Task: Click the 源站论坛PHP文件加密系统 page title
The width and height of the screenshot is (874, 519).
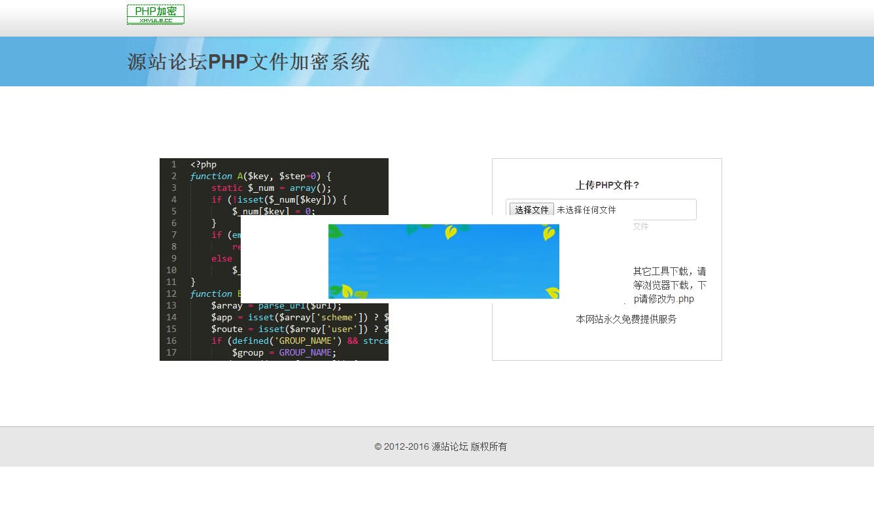Action: pyautogui.click(x=249, y=61)
